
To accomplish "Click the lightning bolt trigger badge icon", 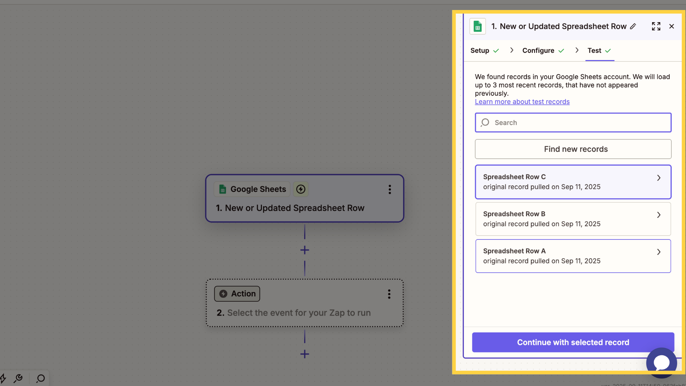I will coord(301,189).
